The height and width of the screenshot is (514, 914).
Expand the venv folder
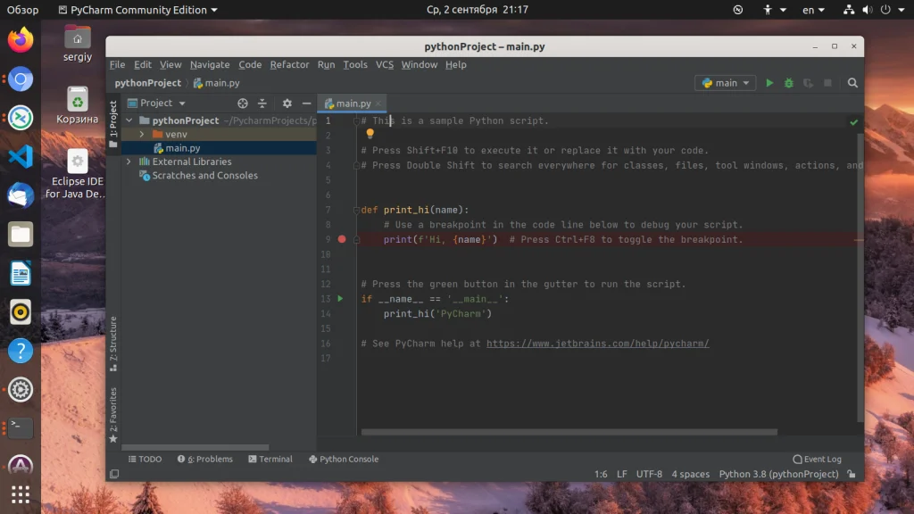pyautogui.click(x=142, y=134)
